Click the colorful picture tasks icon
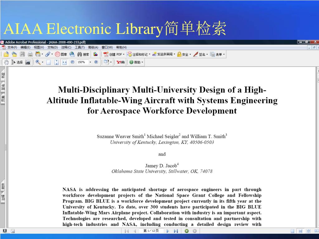This screenshot has height=239, width=319. [95, 54]
